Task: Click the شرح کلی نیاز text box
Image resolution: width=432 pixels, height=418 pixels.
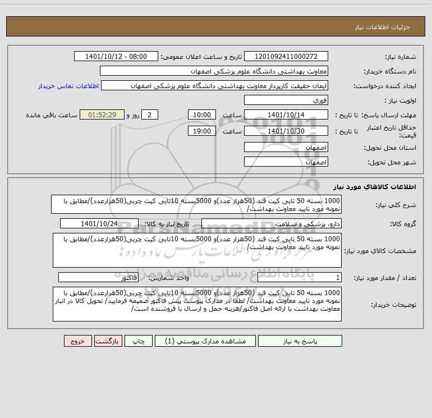Action: click(196, 204)
